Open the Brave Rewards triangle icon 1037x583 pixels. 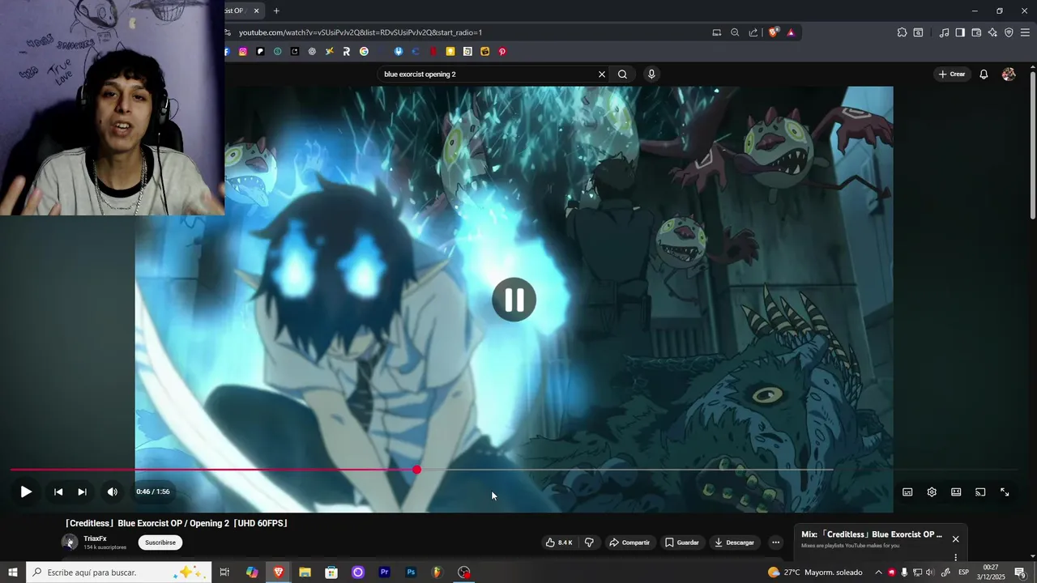click(791, 32)
